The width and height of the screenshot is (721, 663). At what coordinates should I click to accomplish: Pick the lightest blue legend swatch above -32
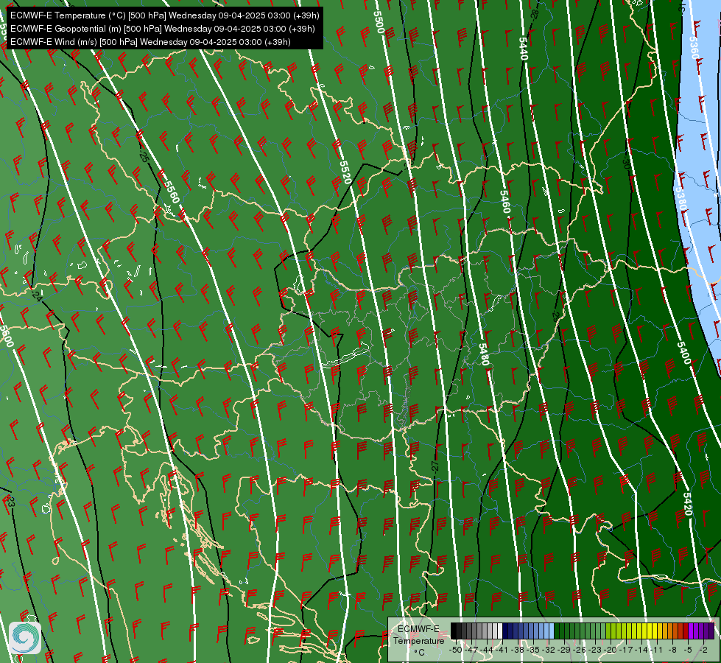coord(552,631)
